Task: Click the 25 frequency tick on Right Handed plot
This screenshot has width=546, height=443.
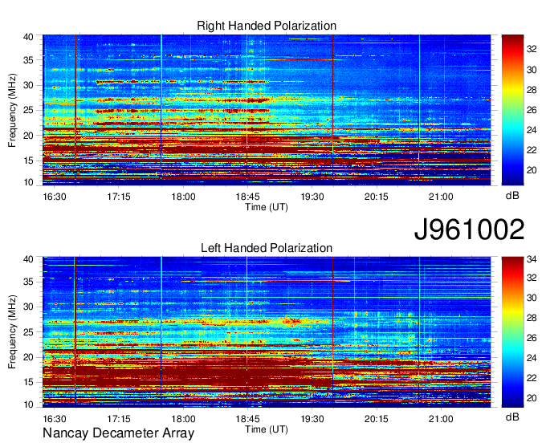Action: click(x=29, y=110)
